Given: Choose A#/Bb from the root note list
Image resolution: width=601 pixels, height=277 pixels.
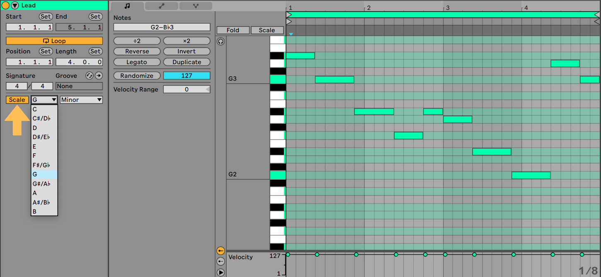Looking at the screenshot, I should (44, 202).
